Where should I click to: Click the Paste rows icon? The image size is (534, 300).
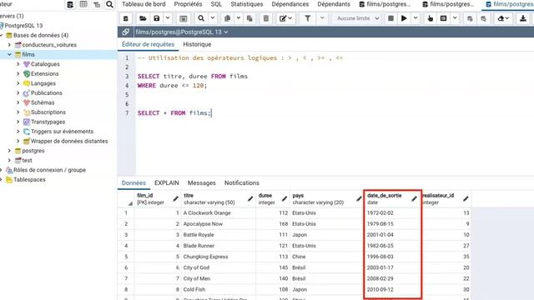(249, 18)
